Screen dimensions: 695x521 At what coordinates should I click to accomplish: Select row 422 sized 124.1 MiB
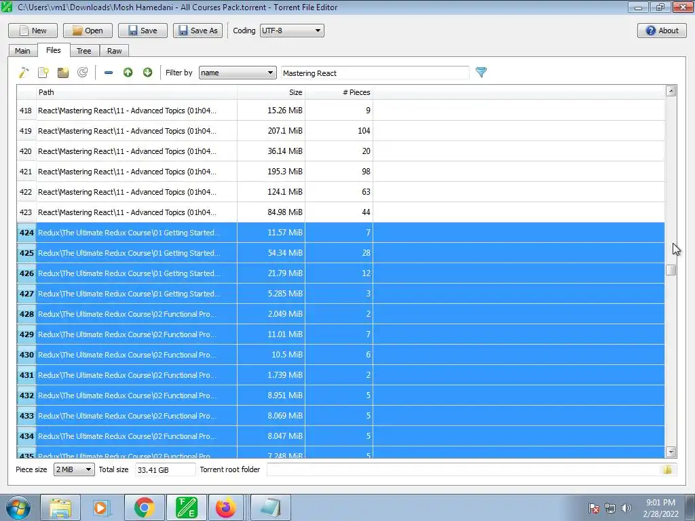click(x=341, y=192)
